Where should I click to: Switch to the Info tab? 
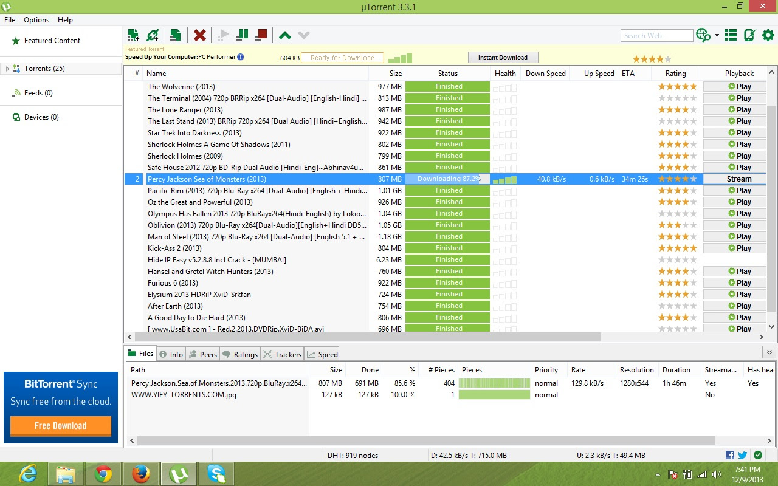tap(171, 354)
